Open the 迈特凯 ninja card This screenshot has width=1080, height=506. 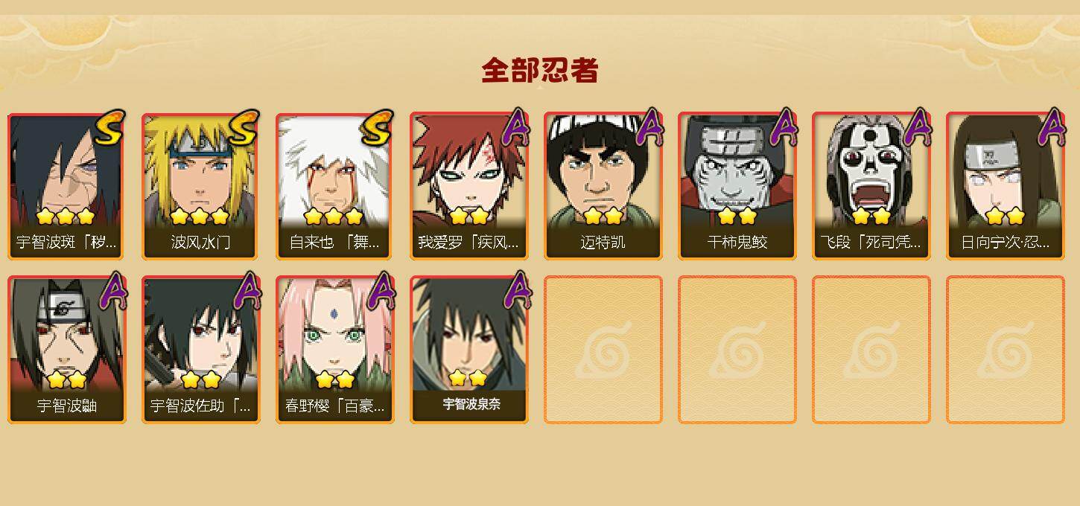(603, 186)
